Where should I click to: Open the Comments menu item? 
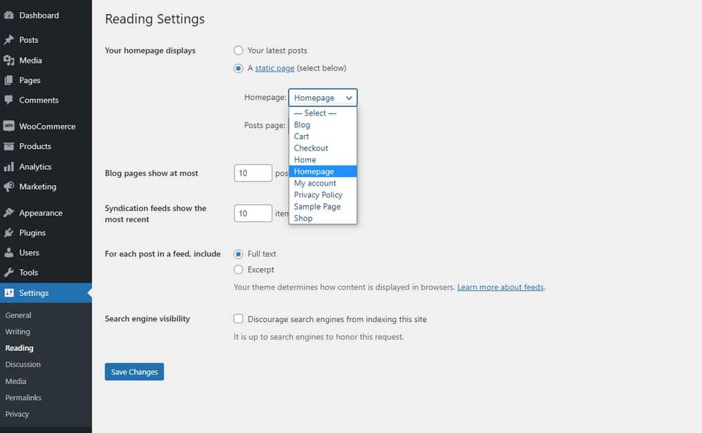coord(46,100)
